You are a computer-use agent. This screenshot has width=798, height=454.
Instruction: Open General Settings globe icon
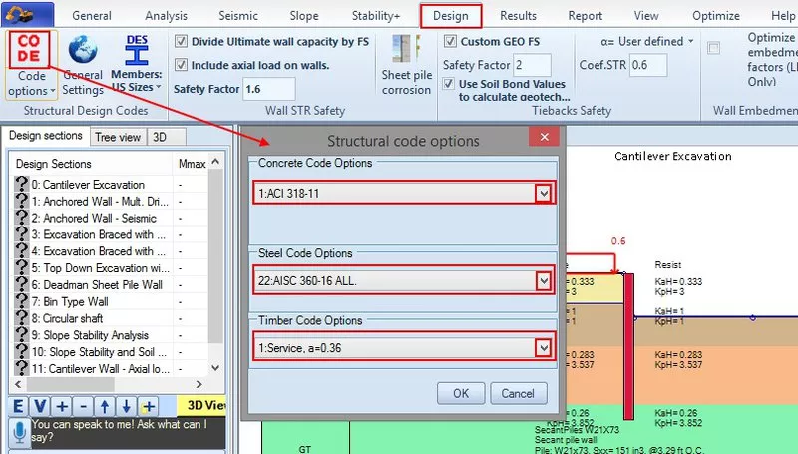pos(83,49)
